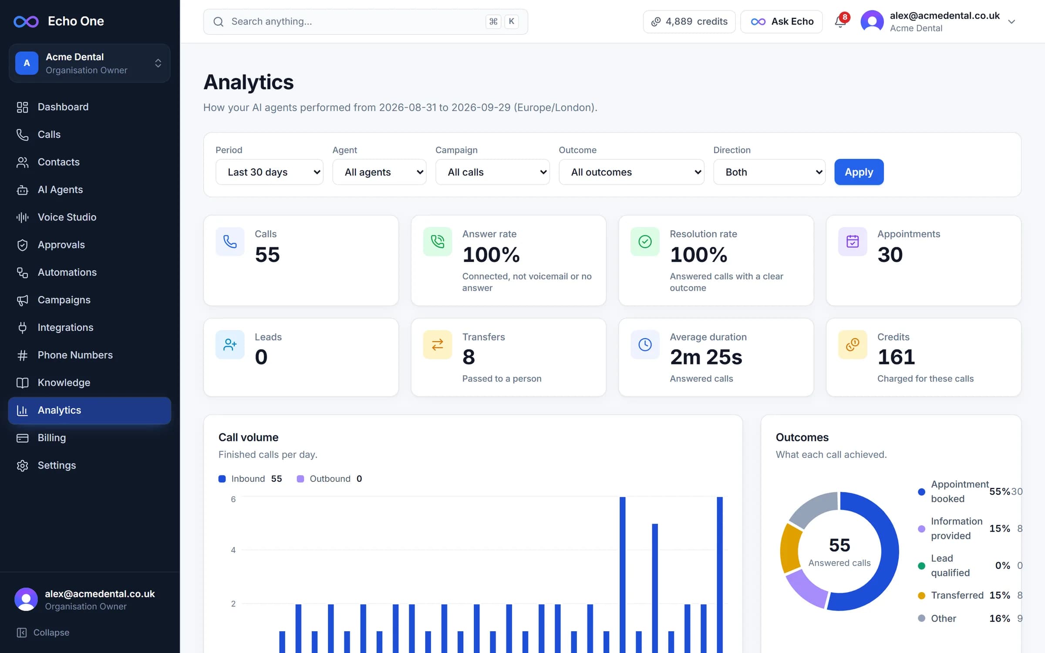This screenshot has width=1045, height=653.
Task: Click the Echo One infinity logo
Action: (26, 21)
